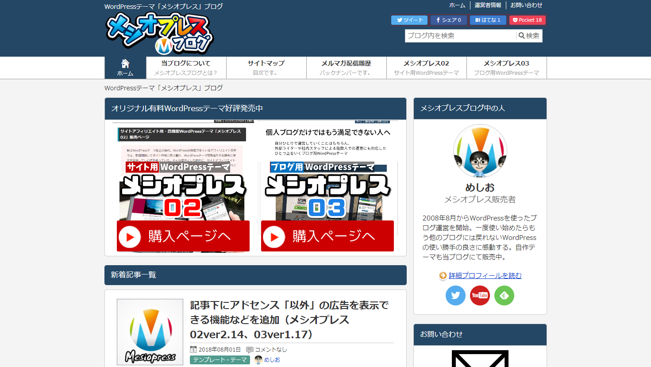The image size is (651, 367).
Task: Open the お問い合わせ header link
Action: click(526, 5)
